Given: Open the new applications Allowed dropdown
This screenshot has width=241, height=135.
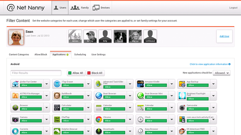Looking at the screenshot, I should pos(221,73).
